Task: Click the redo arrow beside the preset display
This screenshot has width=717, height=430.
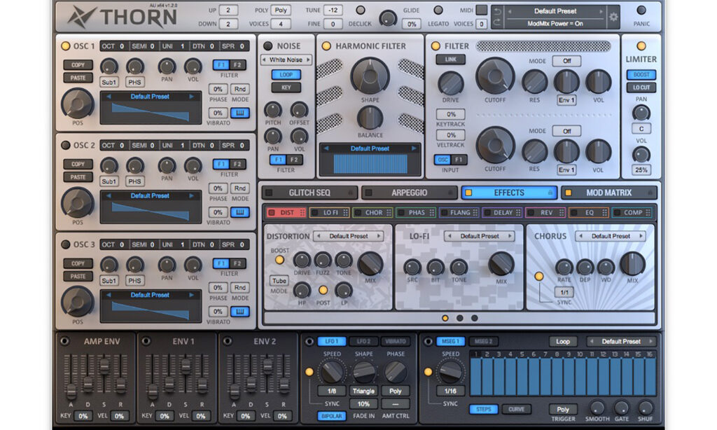Action: click(498, 23)
